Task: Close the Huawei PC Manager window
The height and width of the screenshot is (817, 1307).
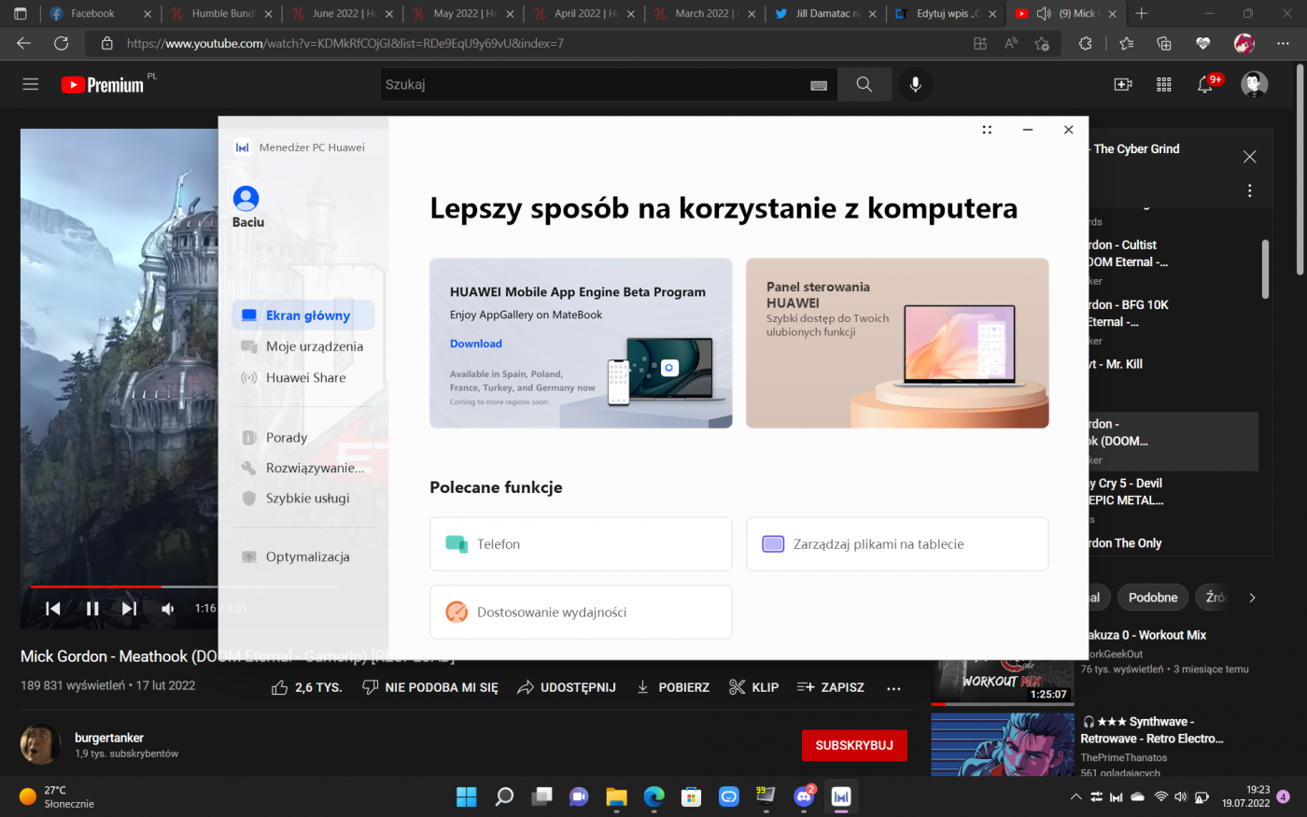Action: (1069, 130)
